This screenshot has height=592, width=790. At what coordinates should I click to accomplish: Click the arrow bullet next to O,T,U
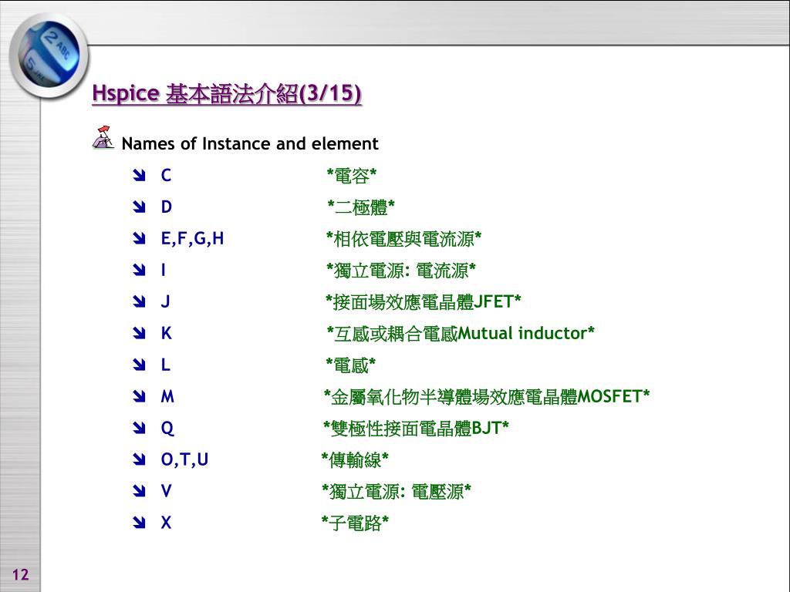139,459
